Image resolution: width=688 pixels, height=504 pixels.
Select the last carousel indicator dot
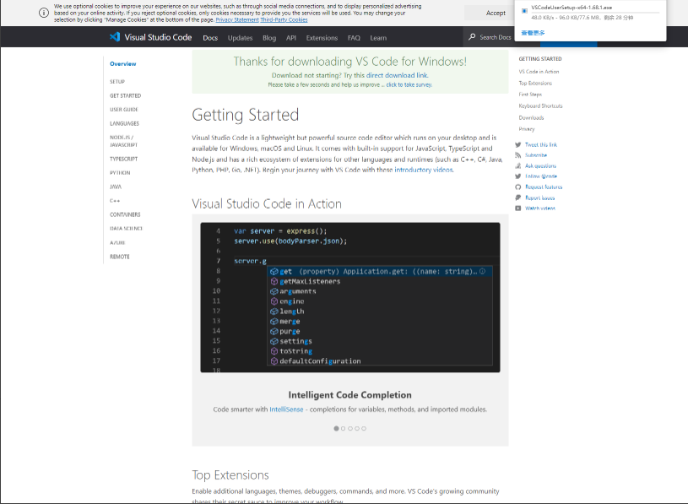click(363, 428)
